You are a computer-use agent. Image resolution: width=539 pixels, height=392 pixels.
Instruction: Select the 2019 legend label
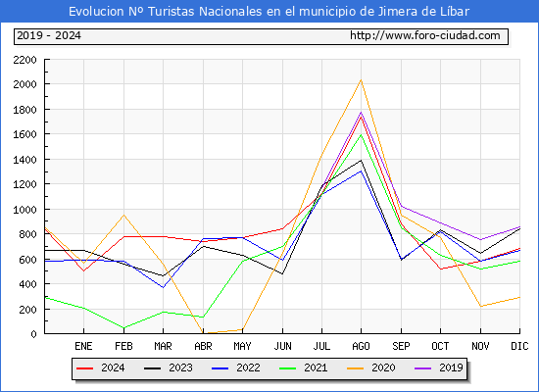(451, 367)
